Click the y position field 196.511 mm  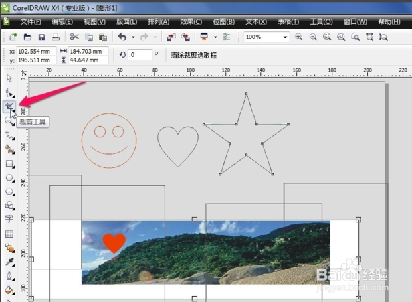pos(37,60)
